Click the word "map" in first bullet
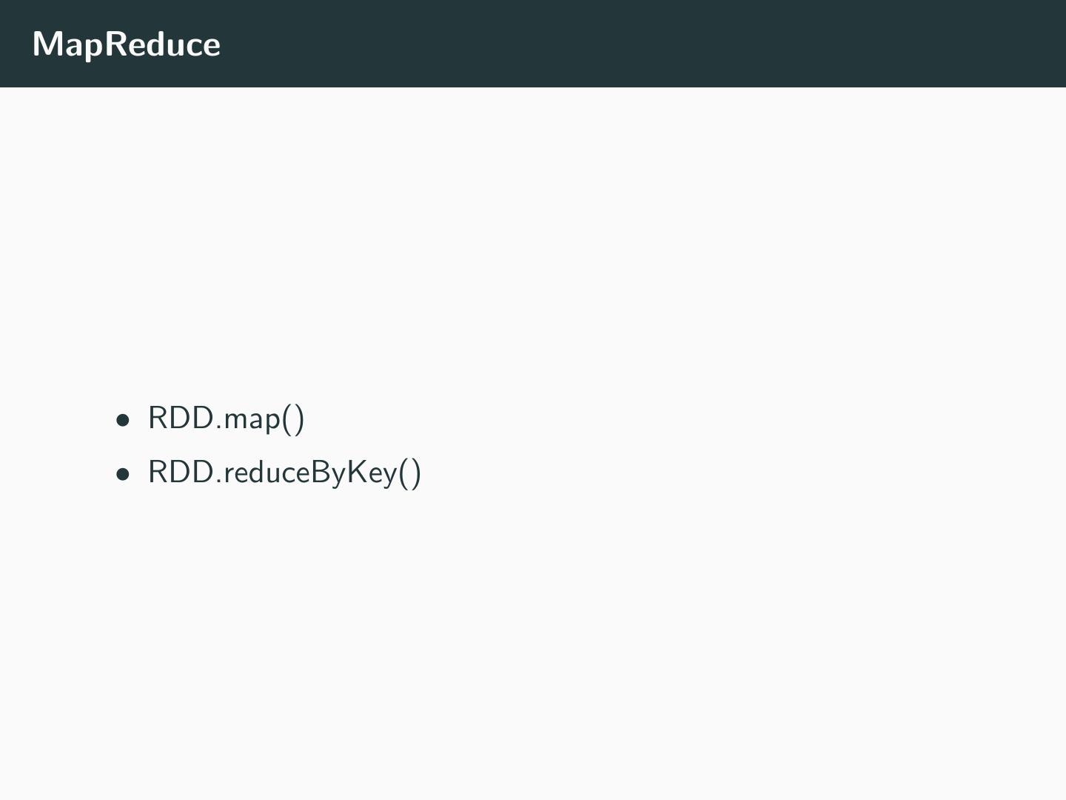The width and height of the screenshot is (1066, 800). point(252,420)
